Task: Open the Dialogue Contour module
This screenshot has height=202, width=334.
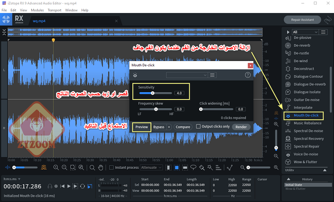Action: pos(308,77)
